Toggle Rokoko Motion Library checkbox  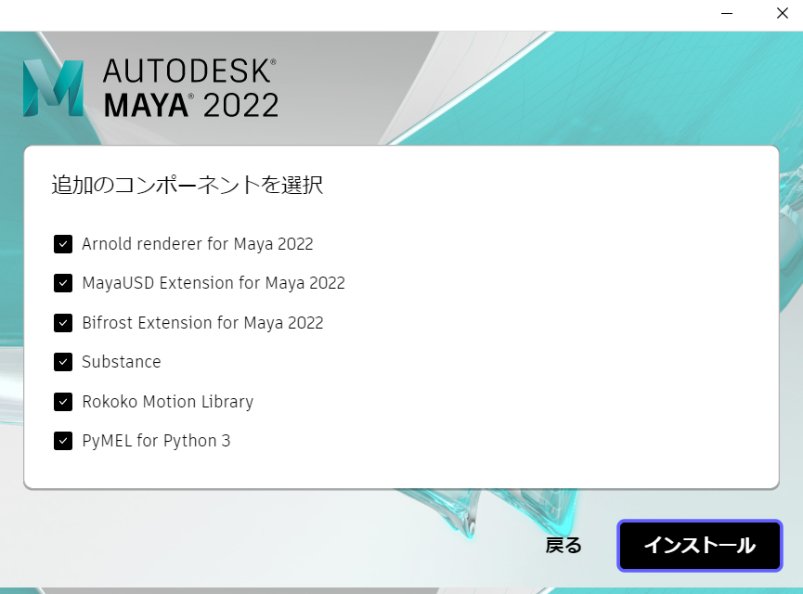[x=63, y=402]
